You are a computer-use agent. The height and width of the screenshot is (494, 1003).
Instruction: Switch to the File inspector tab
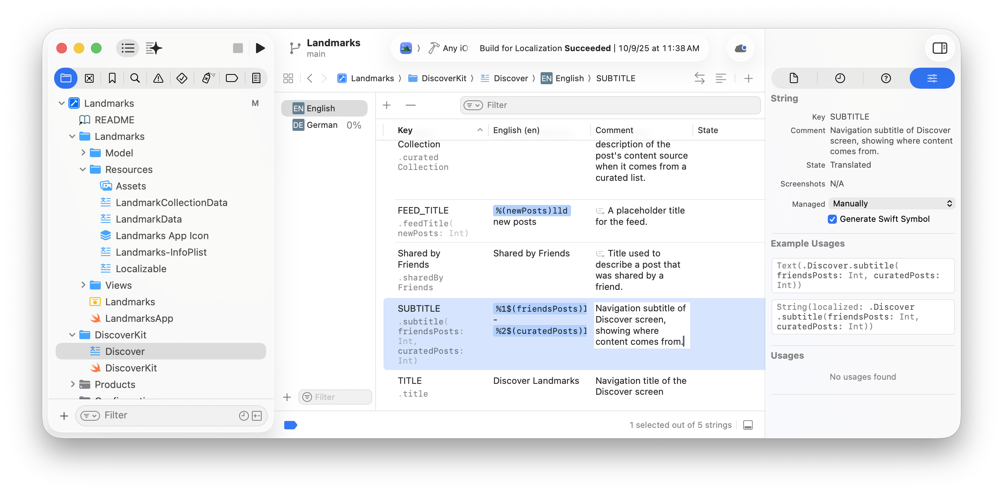click(794, 78)
